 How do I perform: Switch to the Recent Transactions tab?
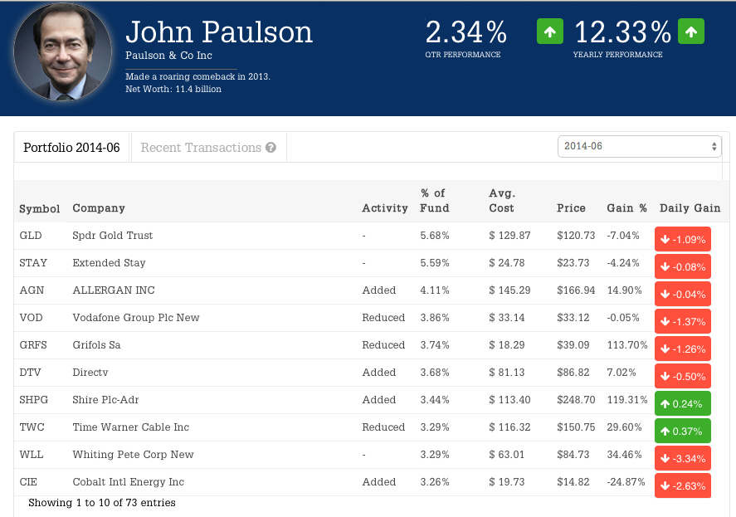pyautogui.click(x=201, y=148)
